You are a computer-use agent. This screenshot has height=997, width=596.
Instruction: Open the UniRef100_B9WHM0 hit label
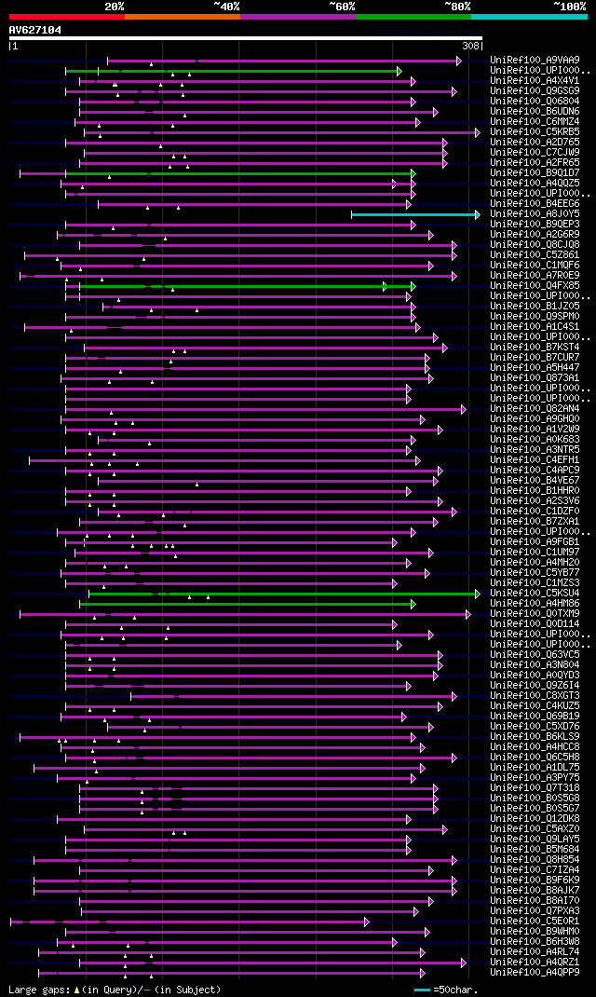[x=535, y=931]
